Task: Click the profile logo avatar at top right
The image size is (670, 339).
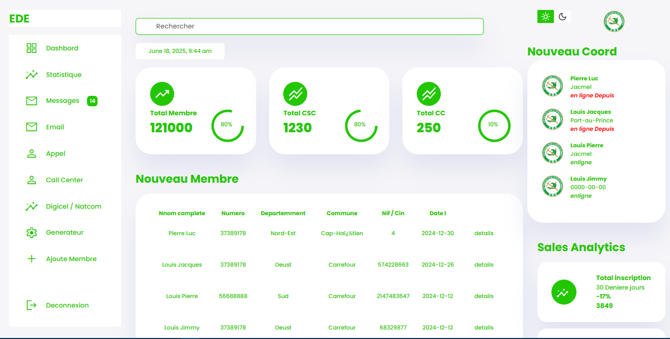Action: coord(614,21)
